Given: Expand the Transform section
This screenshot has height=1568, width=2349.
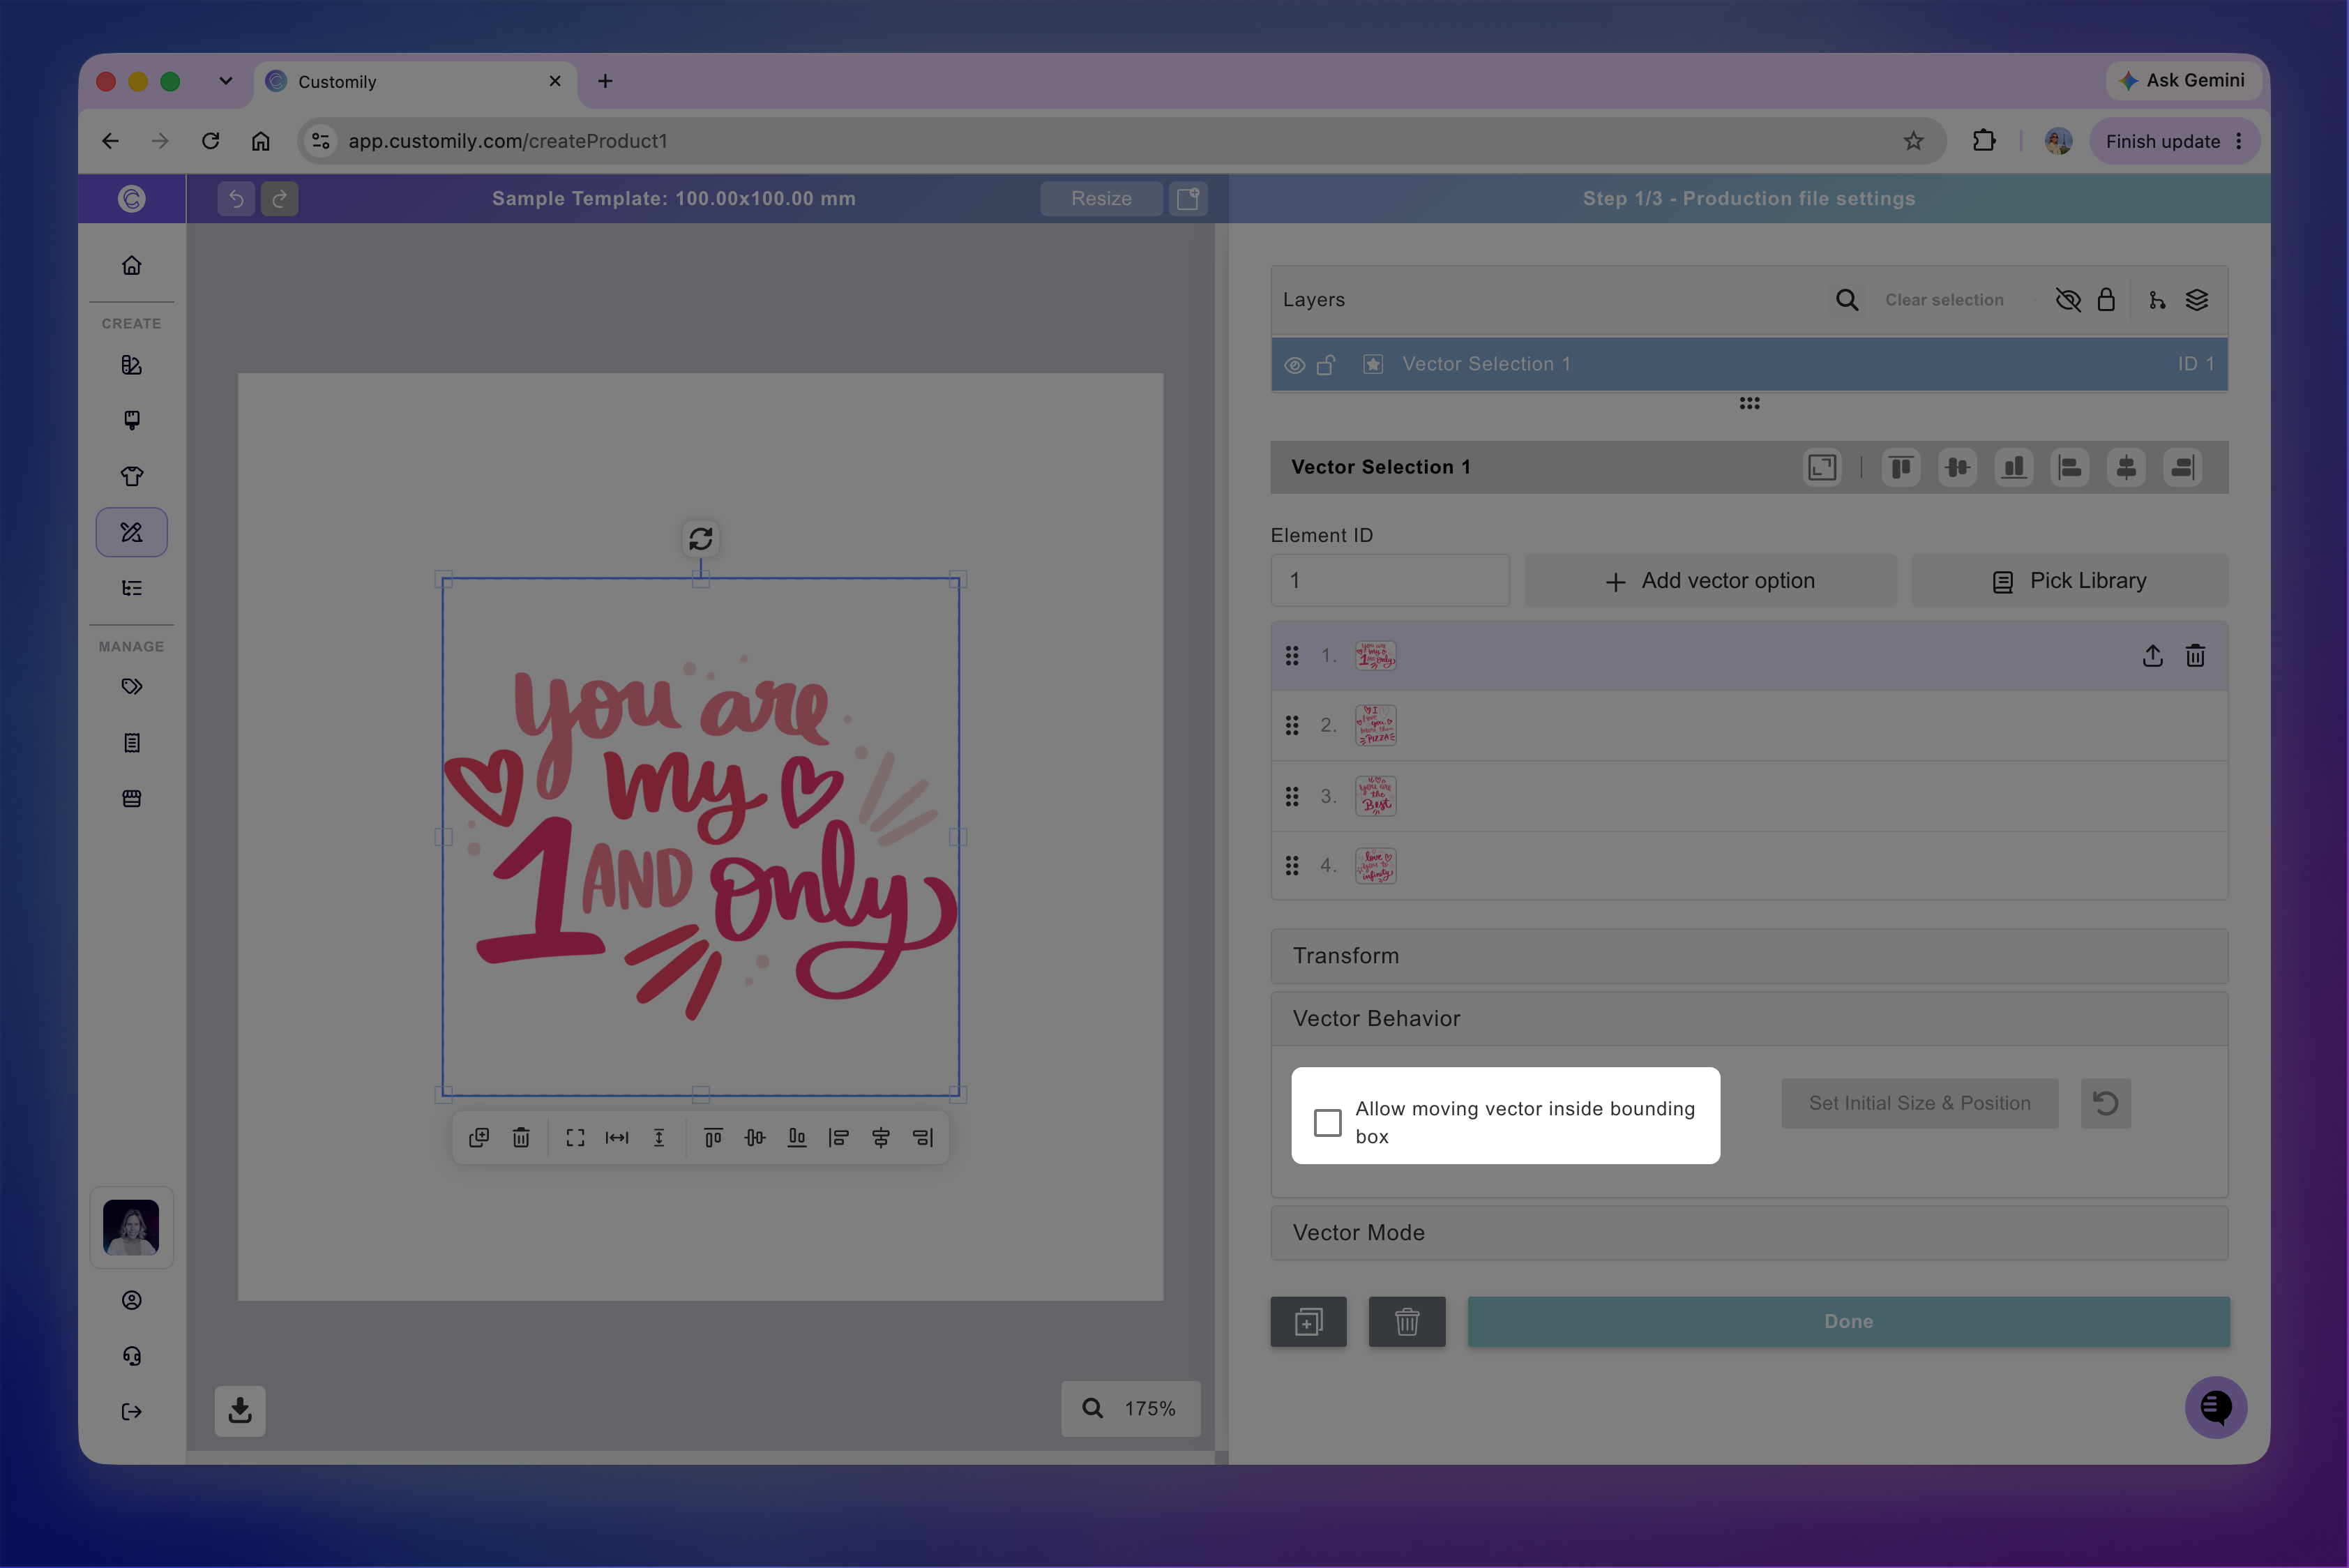Looking at the screenshot, I should [1749, 956].
